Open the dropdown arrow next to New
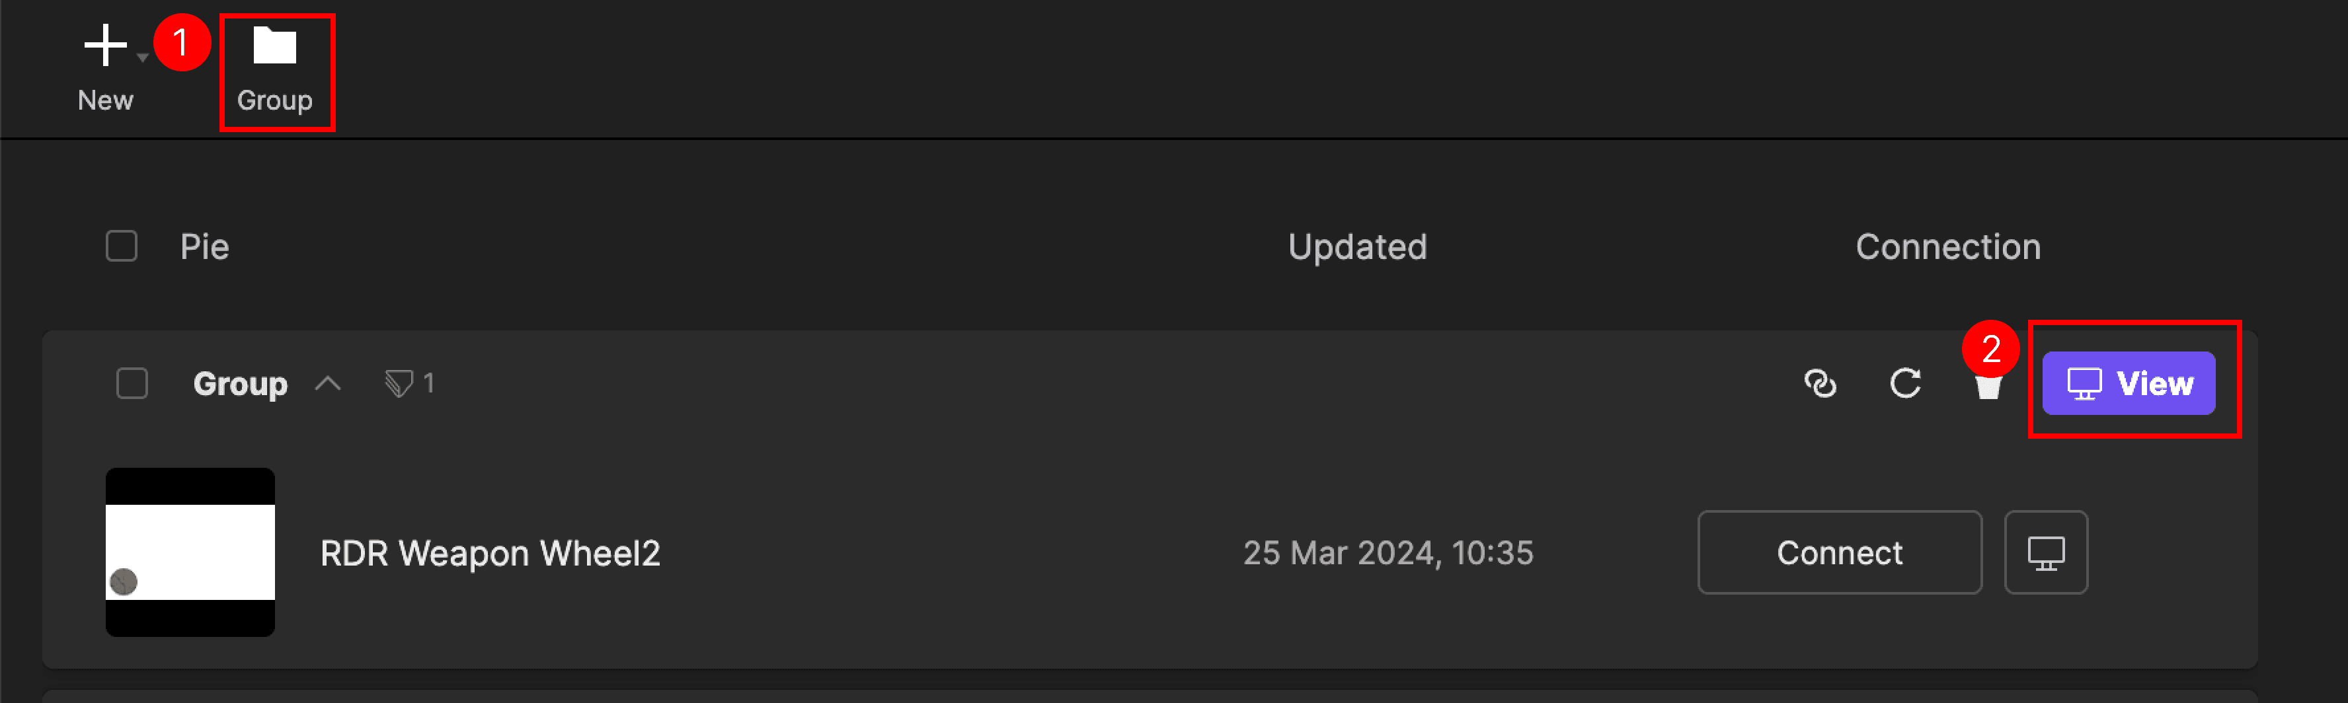 point(142,56)
